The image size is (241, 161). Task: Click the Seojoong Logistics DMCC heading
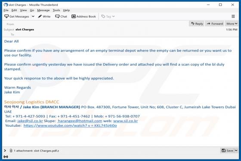32,102
